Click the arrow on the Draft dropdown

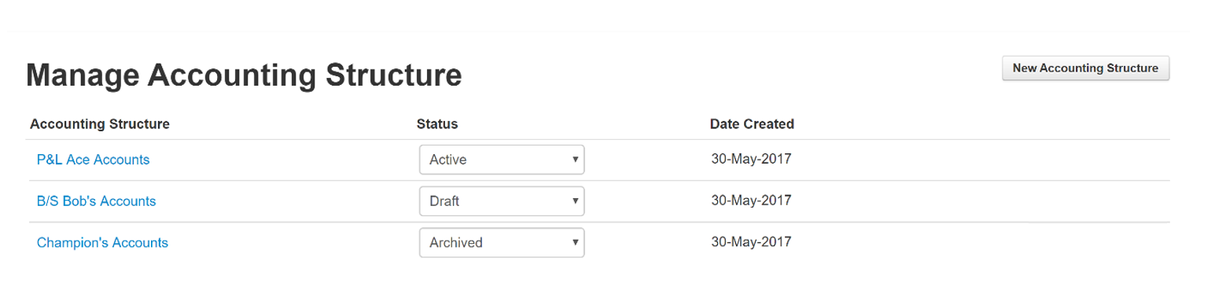pos(575,201)
